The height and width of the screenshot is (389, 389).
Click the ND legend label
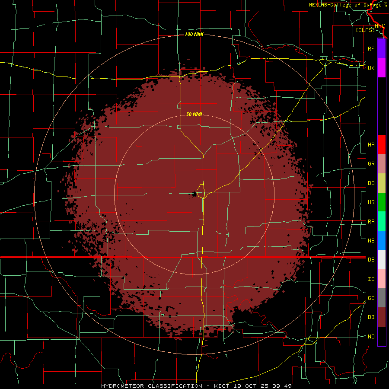click(x=371, y=337)
